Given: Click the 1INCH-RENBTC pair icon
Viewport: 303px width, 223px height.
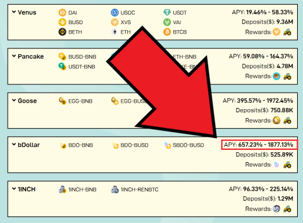Looking at the screenshot, I should 114,189.
